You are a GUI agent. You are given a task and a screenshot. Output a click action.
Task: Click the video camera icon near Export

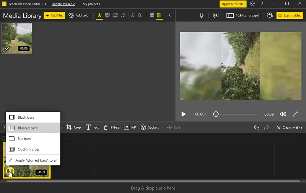pyautogui.click(x=270, y=15)
